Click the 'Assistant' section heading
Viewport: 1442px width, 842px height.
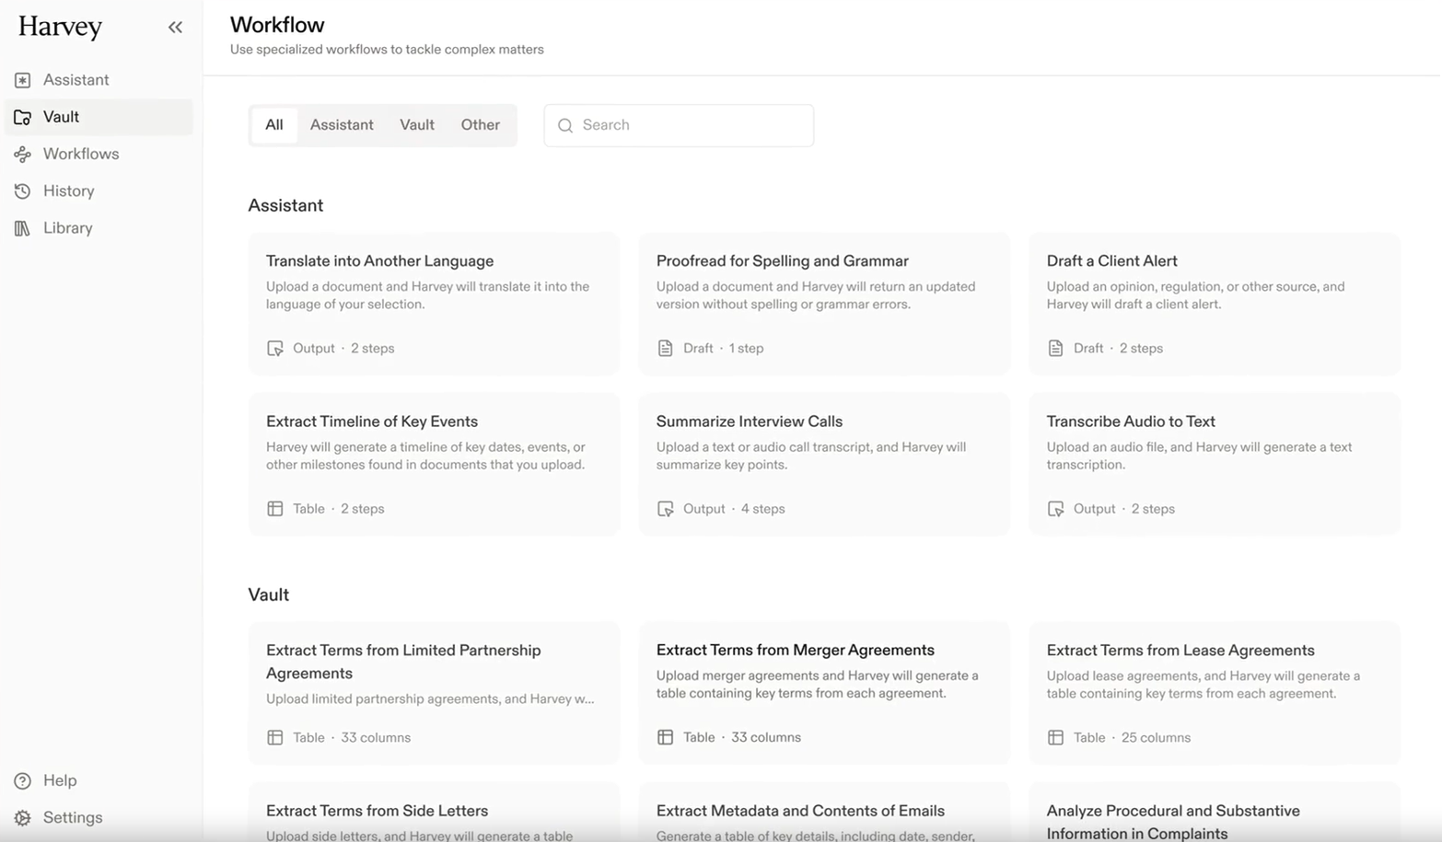tap(285, 206)
